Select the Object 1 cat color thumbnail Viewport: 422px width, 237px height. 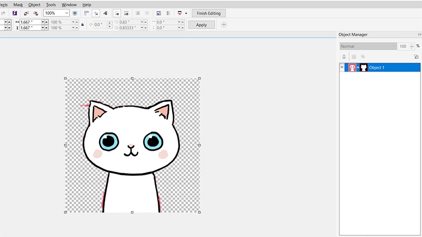352,67
